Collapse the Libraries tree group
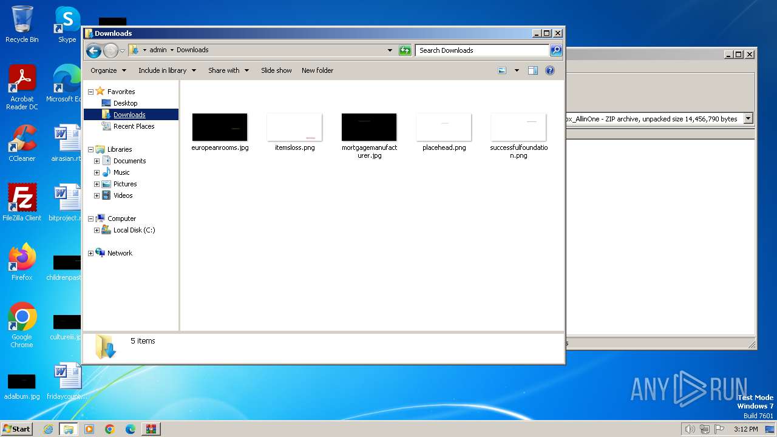This screenshot has width=777, height=437. pos(90,149)
